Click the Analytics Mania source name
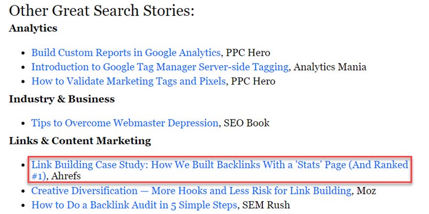The image size is (429, 214). pos(330,67)
